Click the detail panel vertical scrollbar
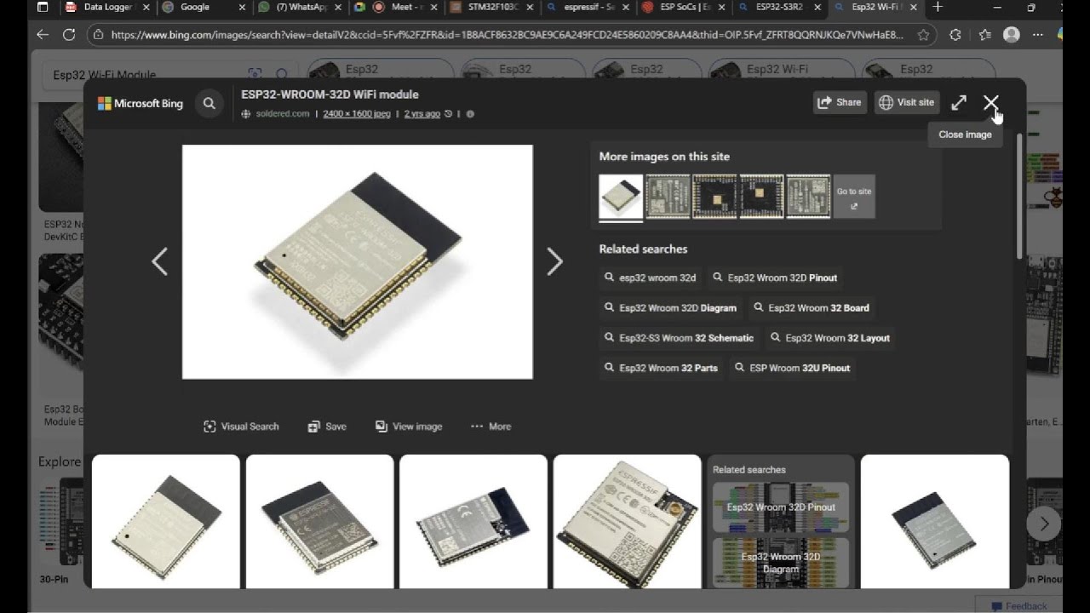Image resolution: width=1090 pixels, height=613 pixels. point(1020,196)
